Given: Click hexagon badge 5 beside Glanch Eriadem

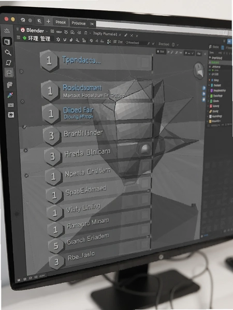Looking at the screenshot, I should [x=56, y=246].
